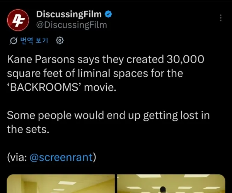Click the line starting Some people would
The height and width of the screenshot is (193, 232).
108,115
